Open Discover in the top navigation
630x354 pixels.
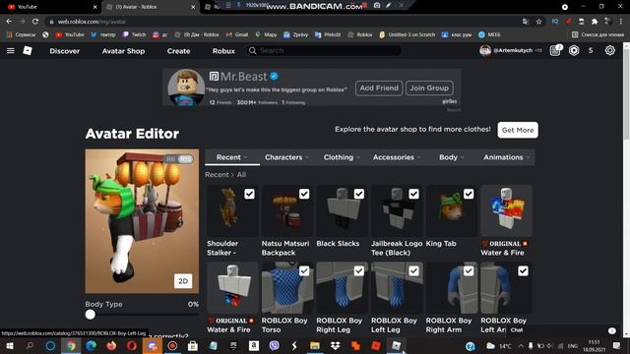coord(65,51)
